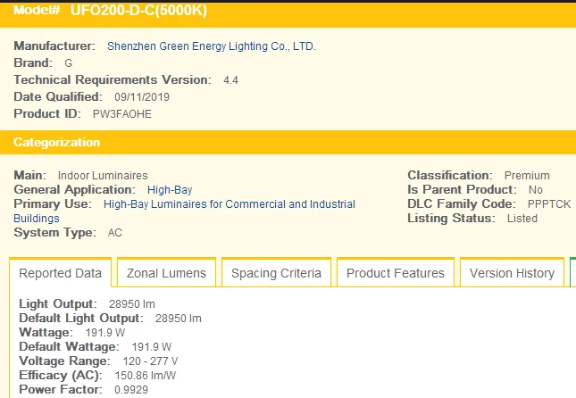Click the Default Light Output value 28950 lm
The width and height of the screenshot is (576, 398).
click(179, 319)
